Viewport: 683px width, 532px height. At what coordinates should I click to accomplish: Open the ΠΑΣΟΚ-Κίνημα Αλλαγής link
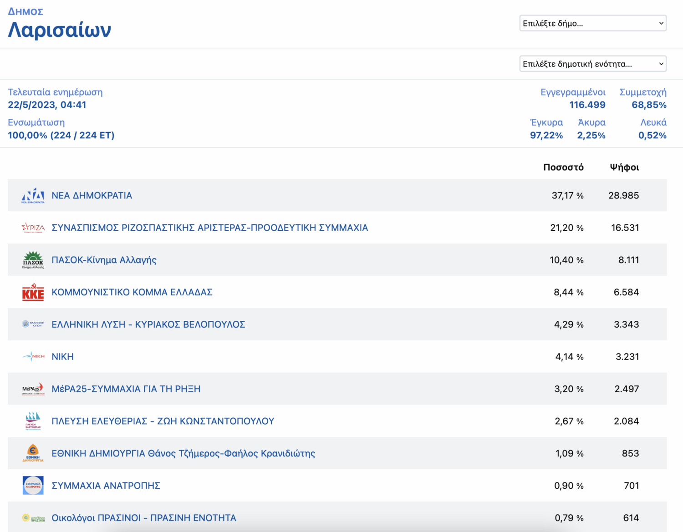tap(104, 260)
